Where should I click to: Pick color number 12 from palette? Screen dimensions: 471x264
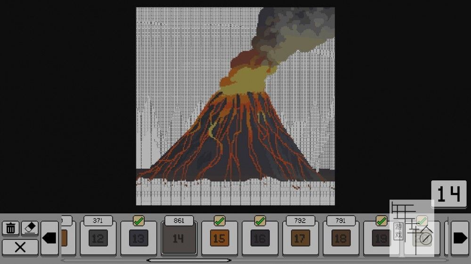point(98,238)
